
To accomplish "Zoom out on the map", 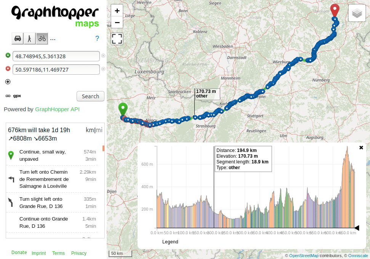I will (117, 22).
